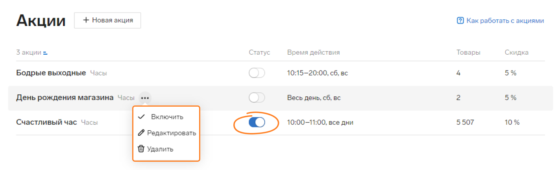Click the День рождения магазина promotion name
The height and width of the screenshot is (170, 558).
(65, 97)
